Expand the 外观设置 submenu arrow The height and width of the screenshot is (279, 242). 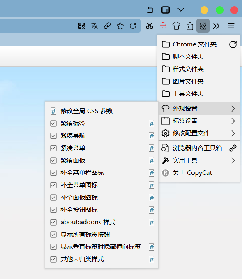233,109
